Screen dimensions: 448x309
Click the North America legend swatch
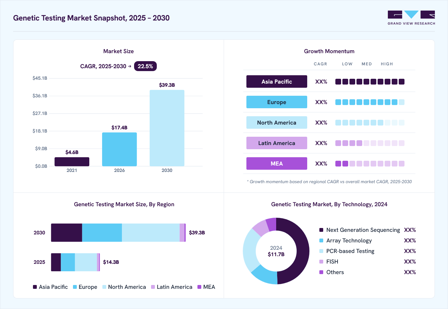(x=104, y=287)
